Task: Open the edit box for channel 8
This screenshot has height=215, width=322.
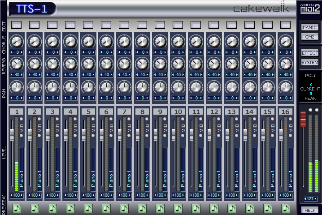Action: [x=142, y=25]
